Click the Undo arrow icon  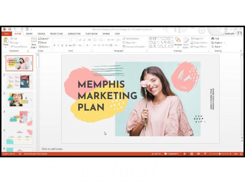click(15, 29)
